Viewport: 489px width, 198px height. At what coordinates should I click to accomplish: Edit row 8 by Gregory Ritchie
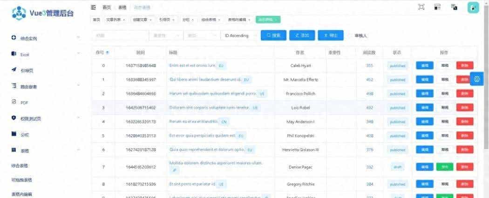(x=424, y=184)
